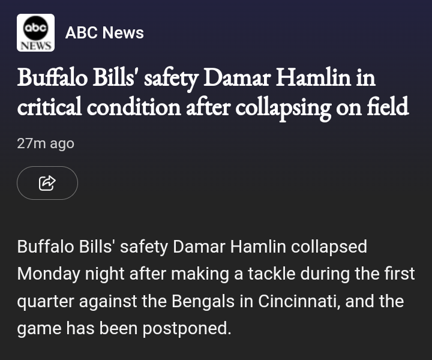Click the ABC News logo

click(x=35, y=32)
